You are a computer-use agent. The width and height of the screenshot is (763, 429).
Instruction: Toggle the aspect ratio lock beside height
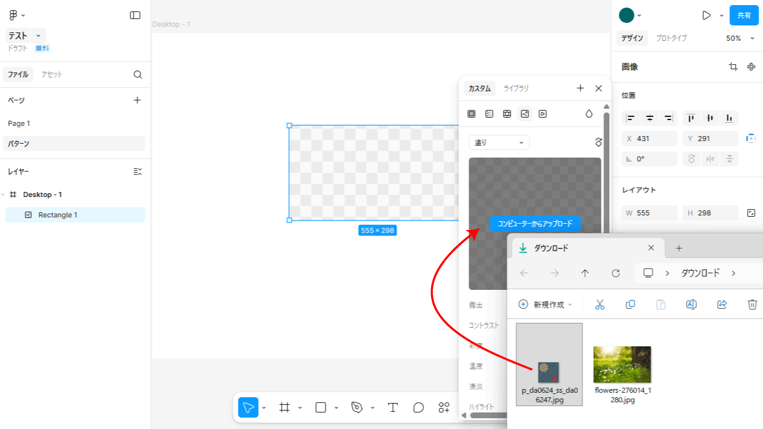pos(751,213)
